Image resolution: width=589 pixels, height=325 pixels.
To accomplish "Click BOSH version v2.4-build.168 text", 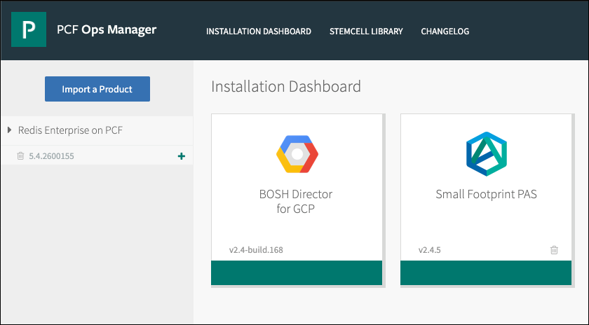I will (x=255, y=249).
